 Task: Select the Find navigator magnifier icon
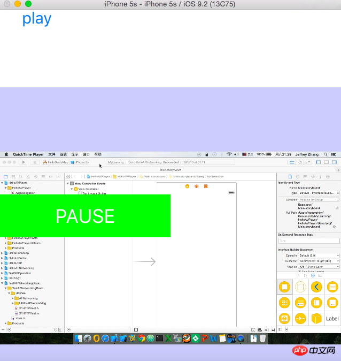click(x=21, y=177)
